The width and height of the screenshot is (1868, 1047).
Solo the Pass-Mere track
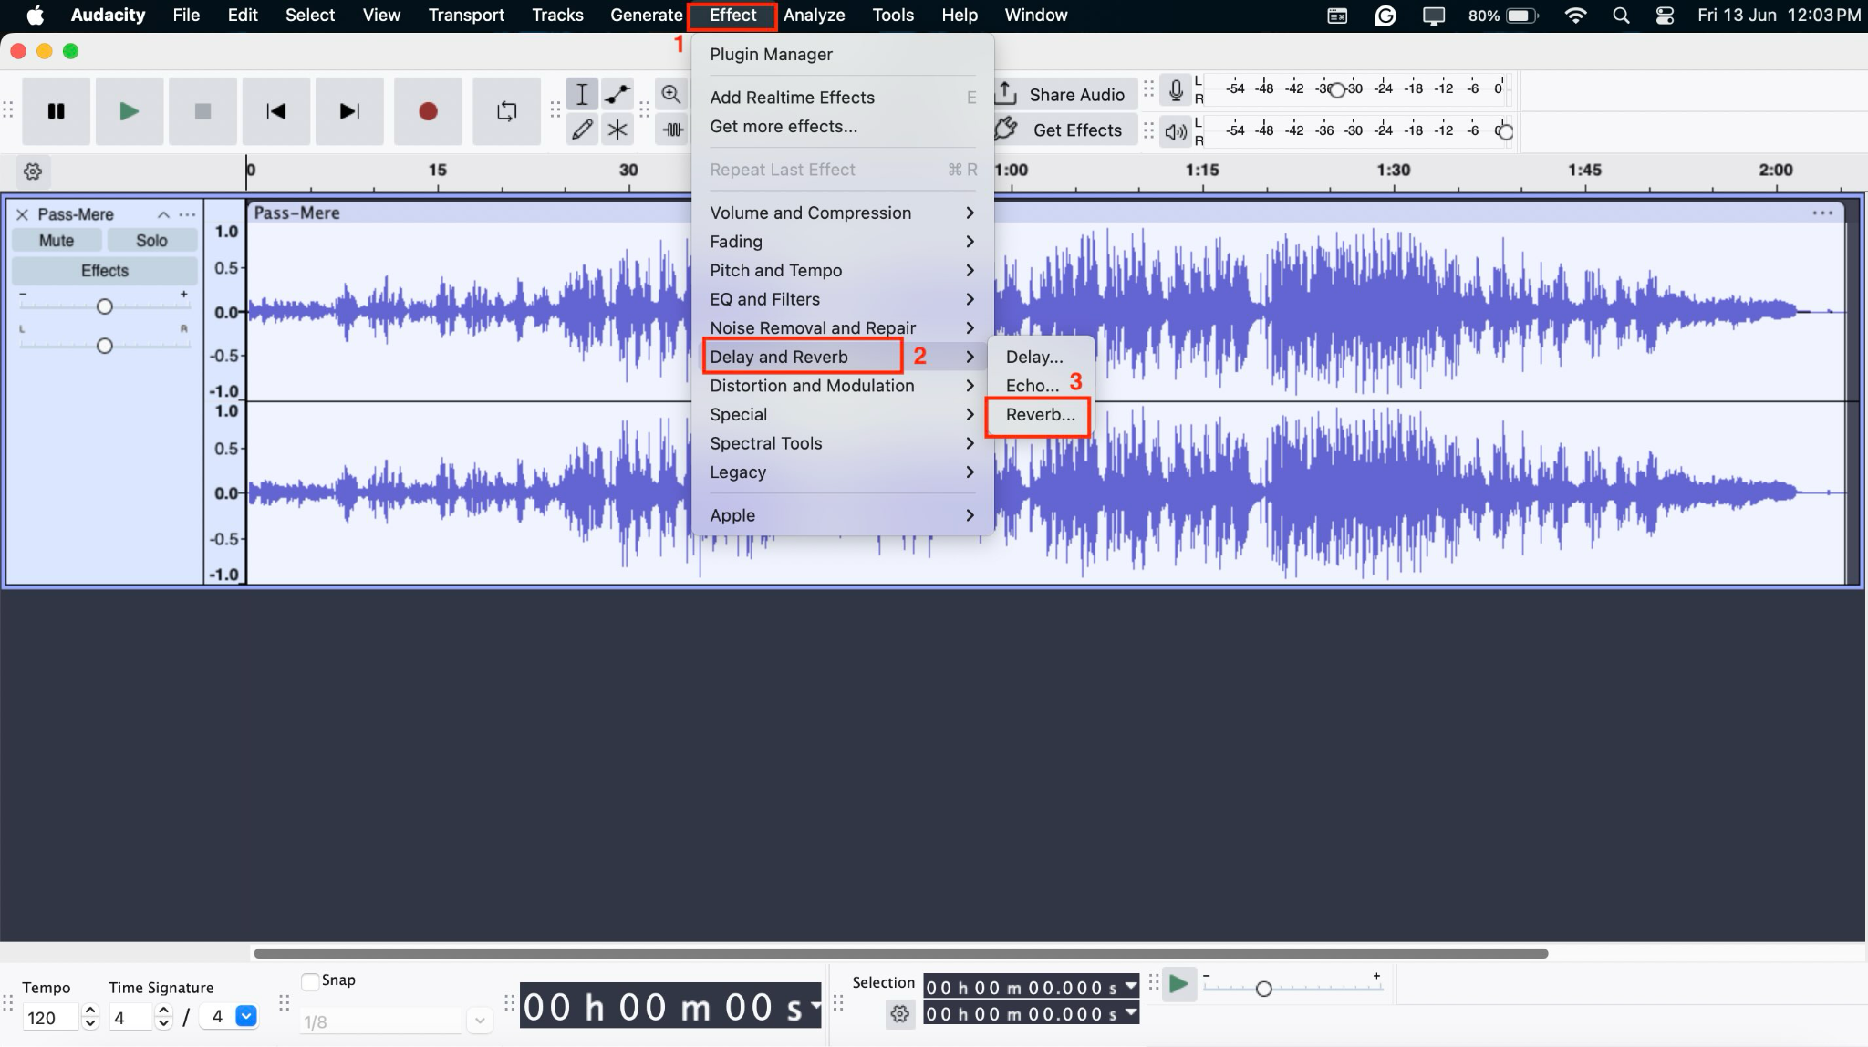point(151,241)
